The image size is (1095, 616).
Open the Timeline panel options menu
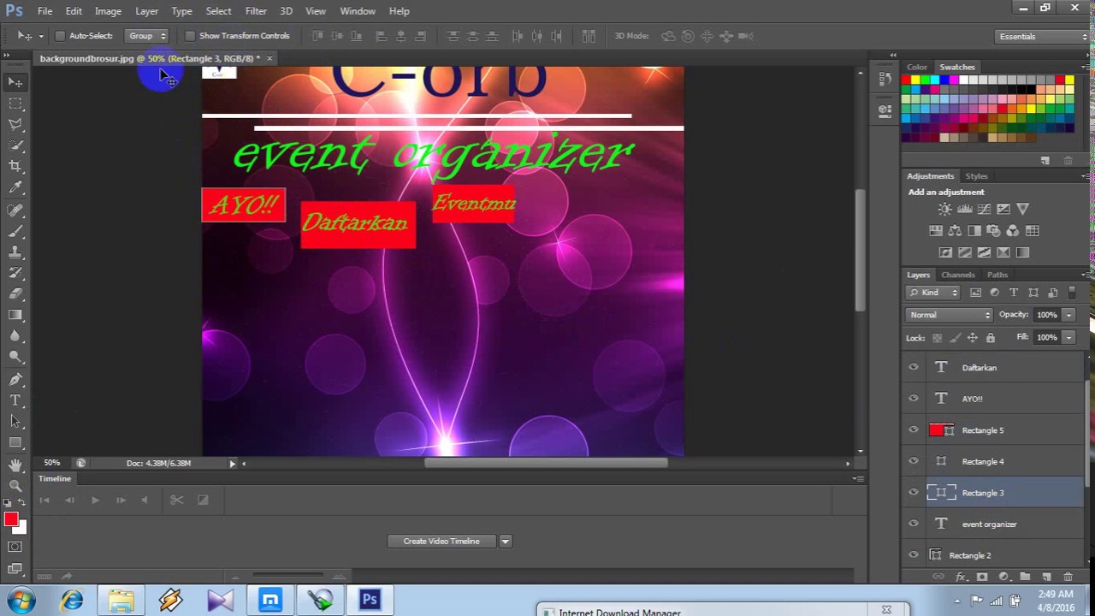point(858,479)
